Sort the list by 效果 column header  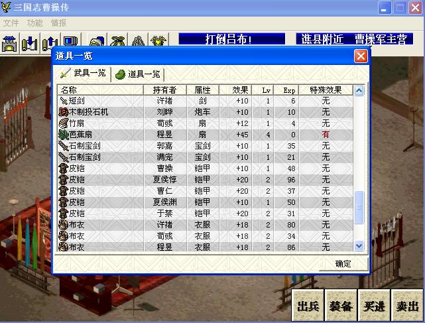tap(241, 90)
